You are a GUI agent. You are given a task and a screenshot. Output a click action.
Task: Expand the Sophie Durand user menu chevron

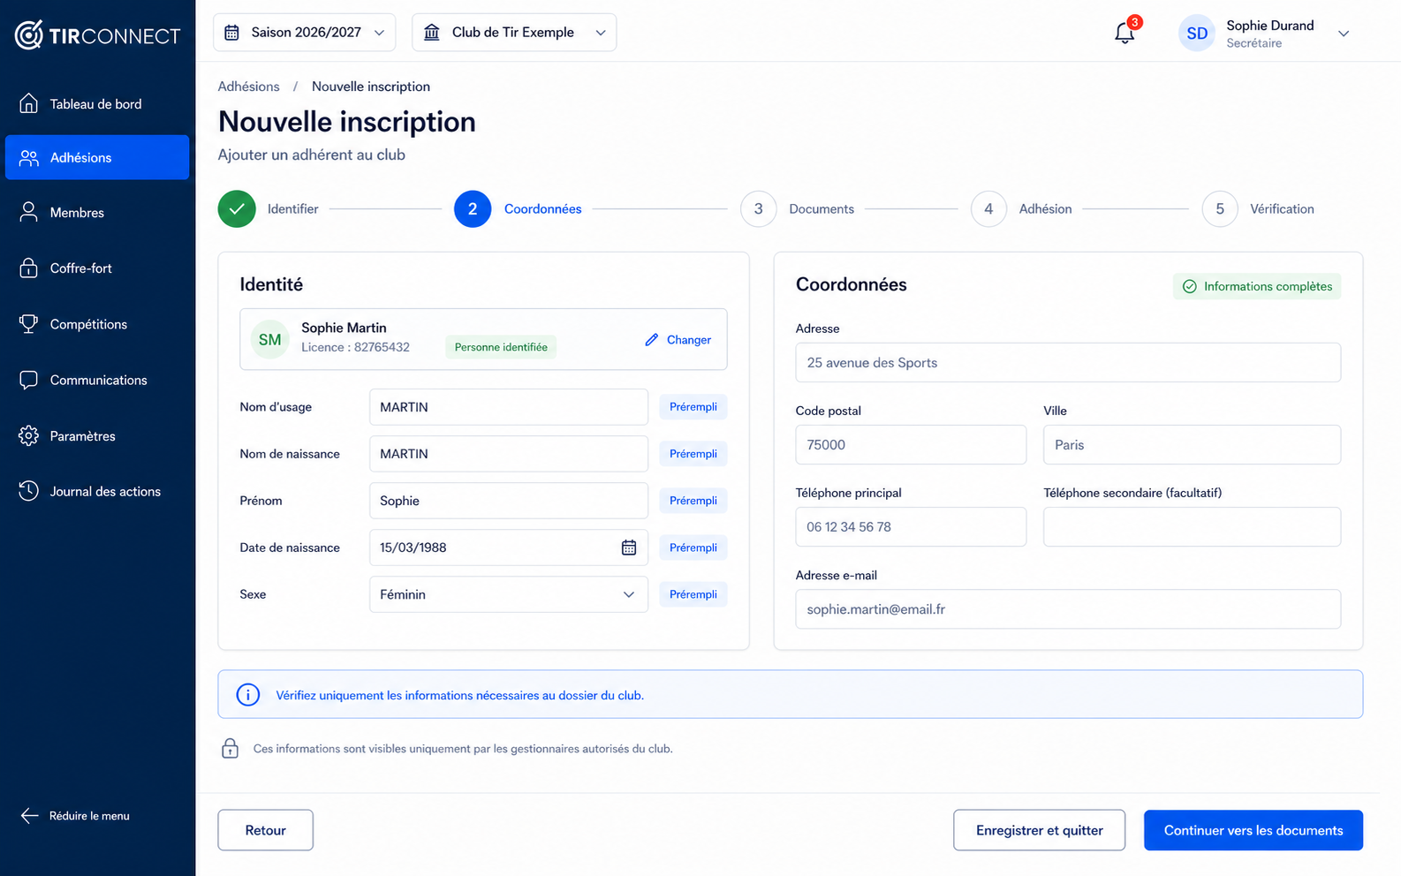pyautogui.click(x=1344, y=34)
